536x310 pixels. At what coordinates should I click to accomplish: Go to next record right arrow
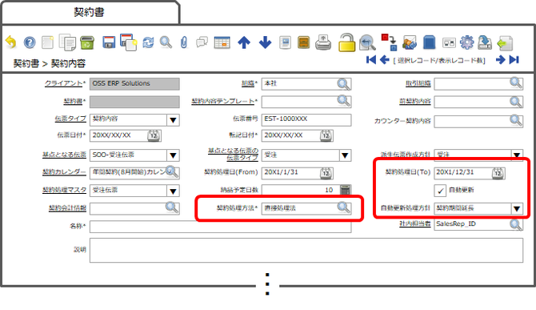501,60
